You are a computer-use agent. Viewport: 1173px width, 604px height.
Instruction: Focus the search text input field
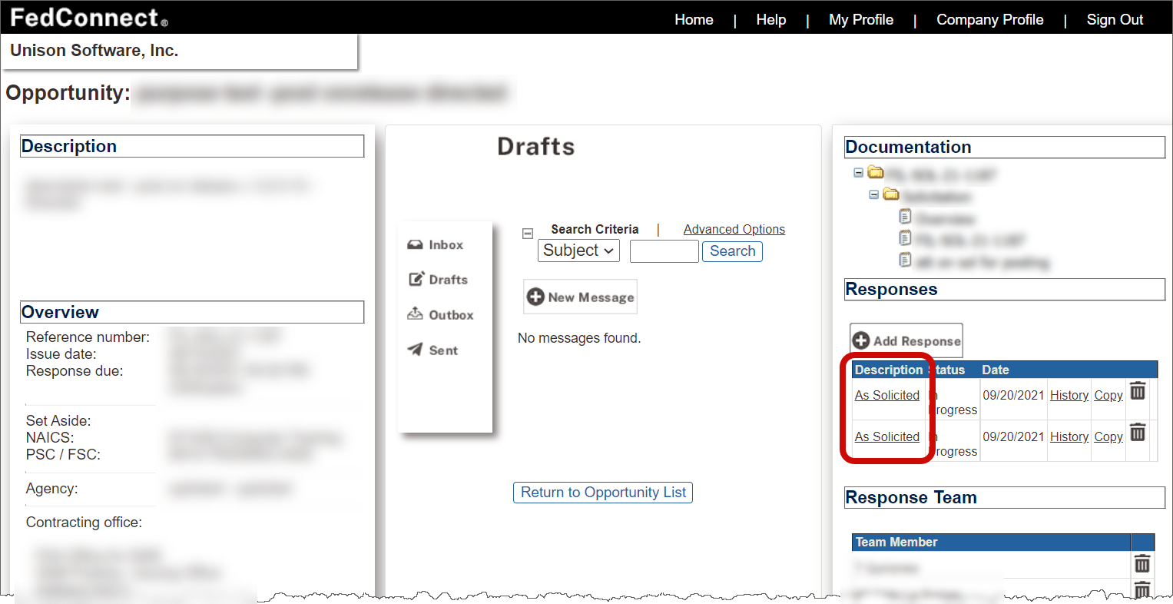point(664,251)
